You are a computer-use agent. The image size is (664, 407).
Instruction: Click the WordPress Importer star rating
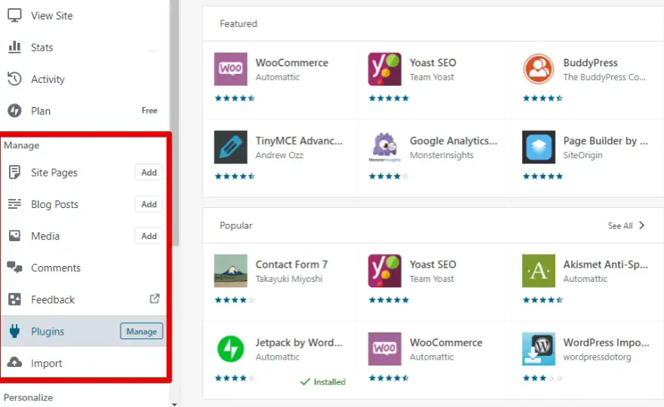click(543, 378)
